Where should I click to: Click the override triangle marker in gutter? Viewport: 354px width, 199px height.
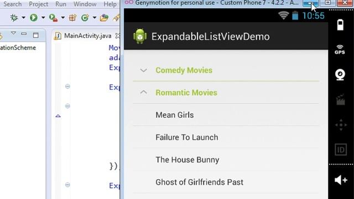point(58,116)
